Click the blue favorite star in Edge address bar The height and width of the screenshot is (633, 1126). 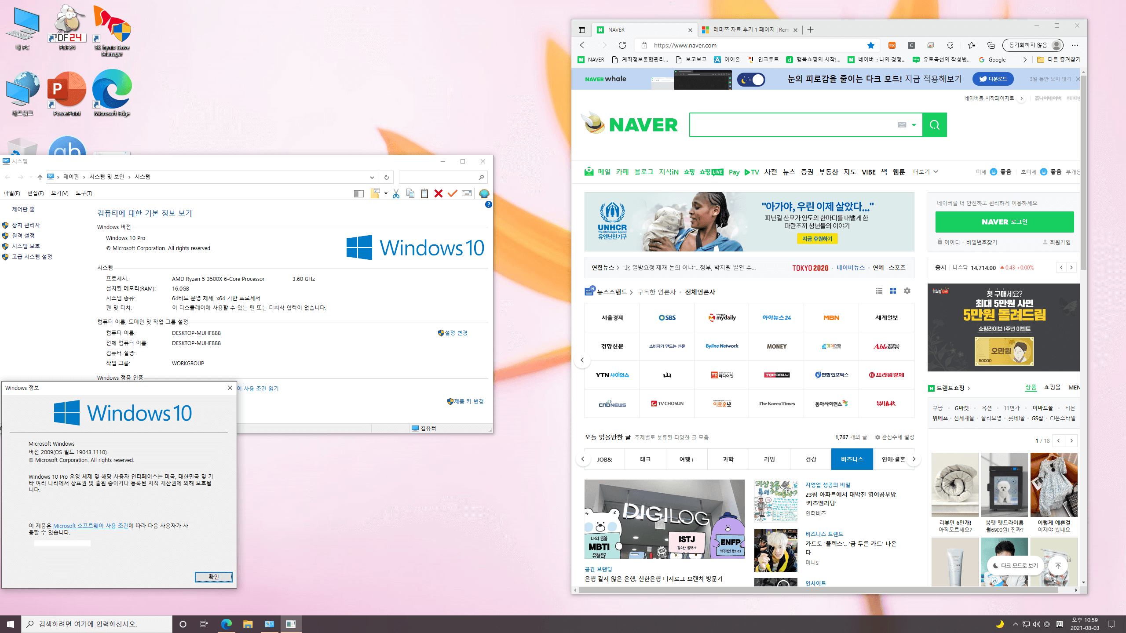(871, 45)
